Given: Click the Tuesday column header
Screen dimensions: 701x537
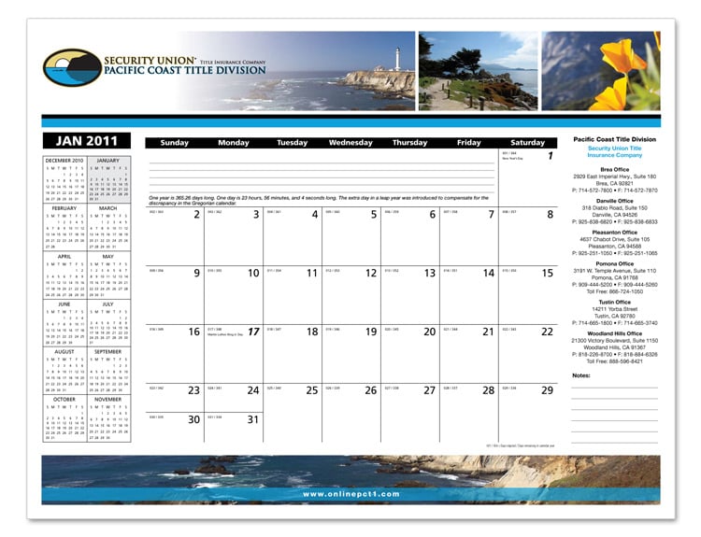Looking at the screenshot, I should pyautogui.click(x=292, y=143).
